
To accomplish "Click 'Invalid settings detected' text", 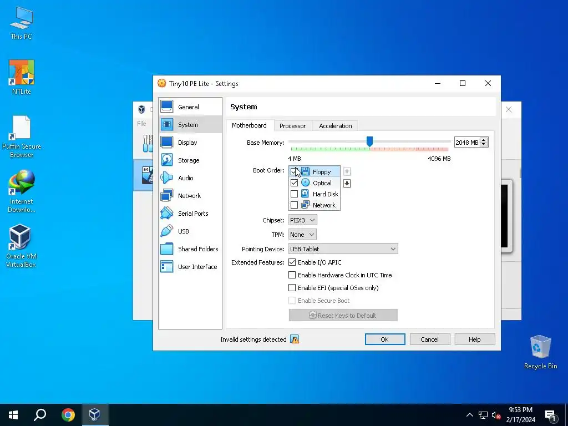I will point(253,339).
